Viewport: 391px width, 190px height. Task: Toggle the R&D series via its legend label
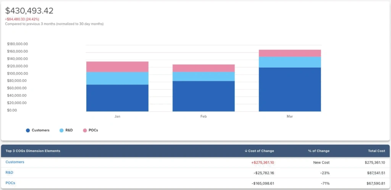click(70, 130)
